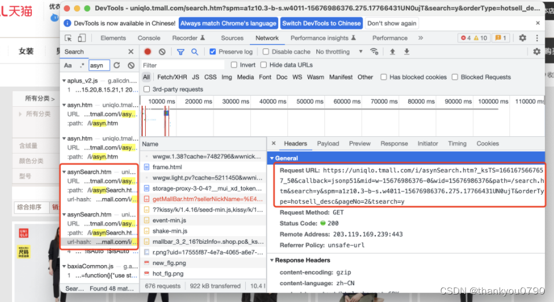Check Has blocked cookies checkbox
Image resolution: width=554 pixels, height=302 pixels.
coord(383,77)
